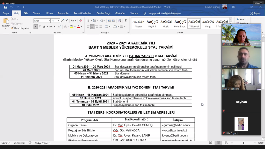Open bullet list style dropdown
This screenshot has width=265, height=149.
91,21
